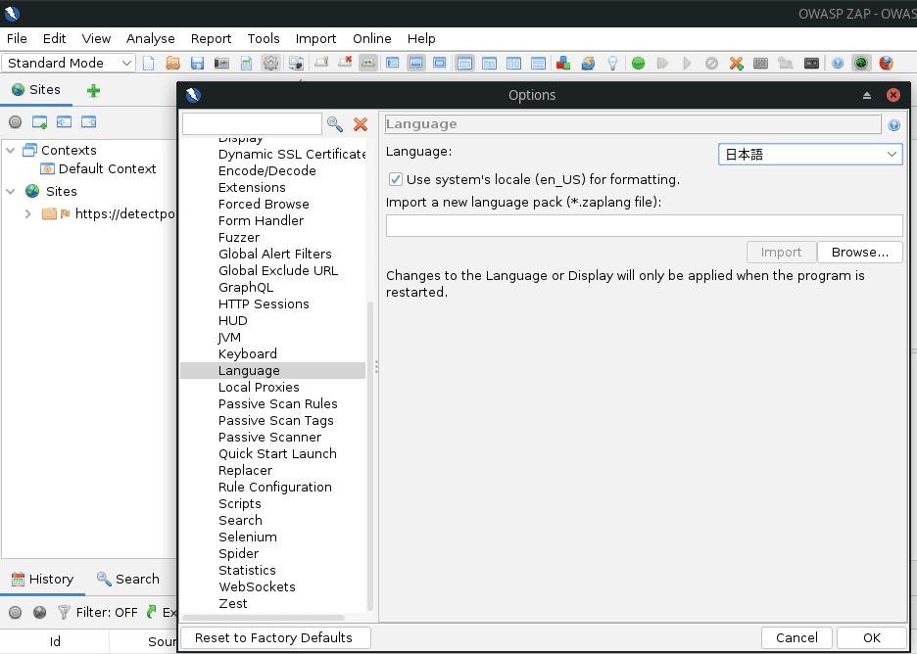Image resolution: width=917 pixels, height=654 pixels.
Task: Click the Drop request (no-entry) icon
Action: click(711, 63)
